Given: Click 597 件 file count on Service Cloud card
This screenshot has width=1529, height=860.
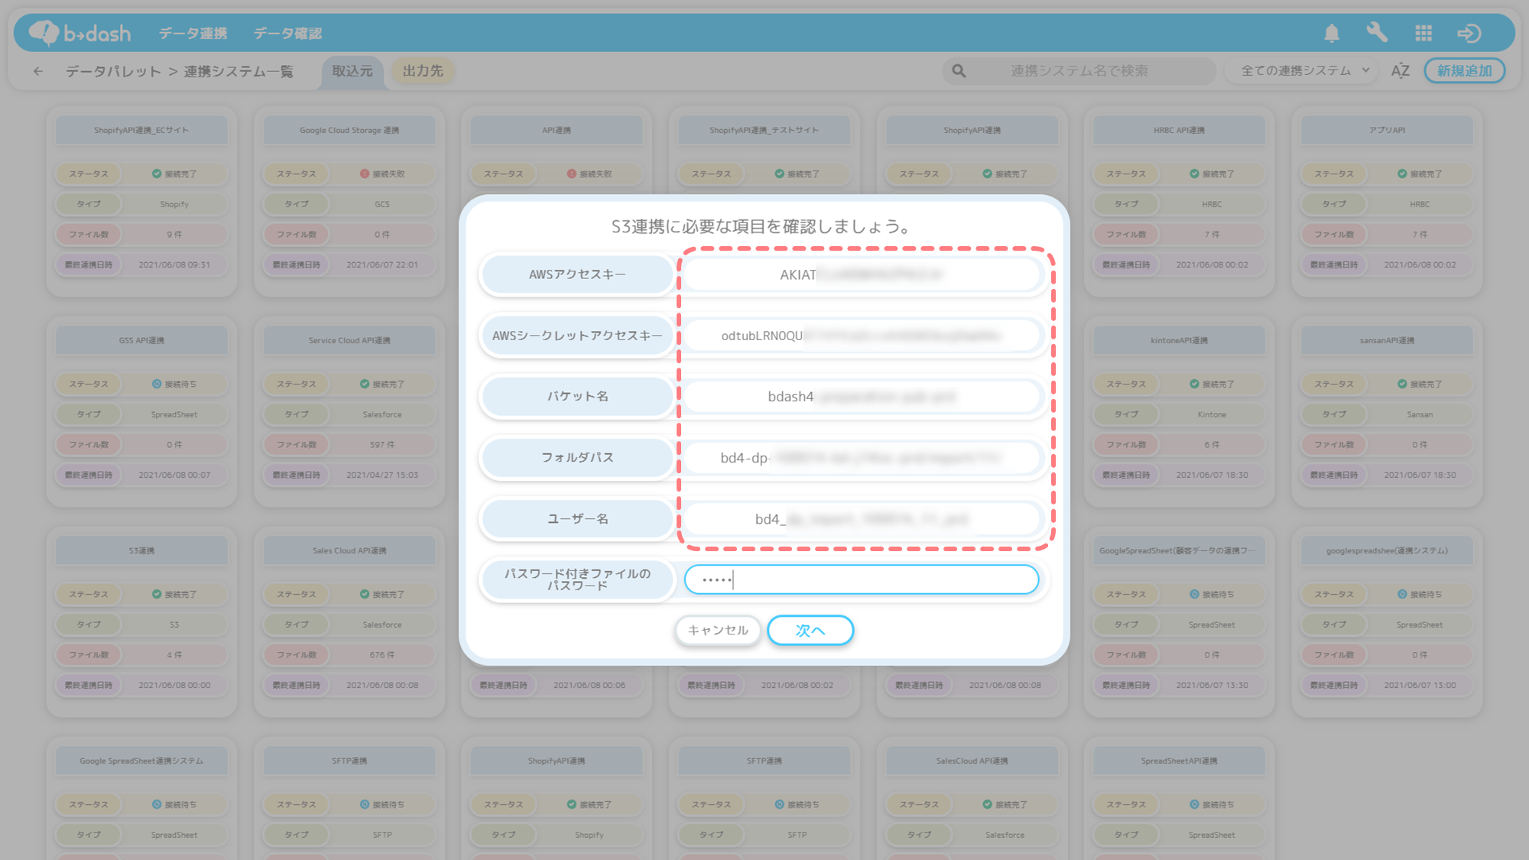Looking at the screenshot, I should coord(382,445).
